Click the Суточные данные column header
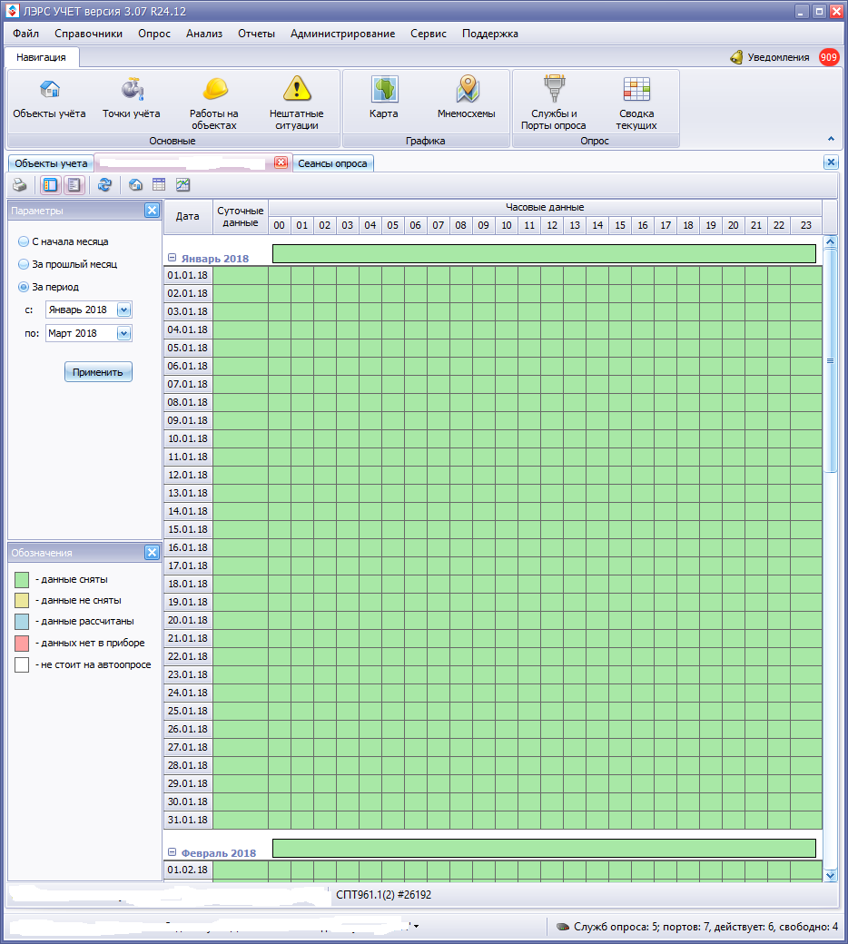Screen dimensions: 848x944 point(241,217)
